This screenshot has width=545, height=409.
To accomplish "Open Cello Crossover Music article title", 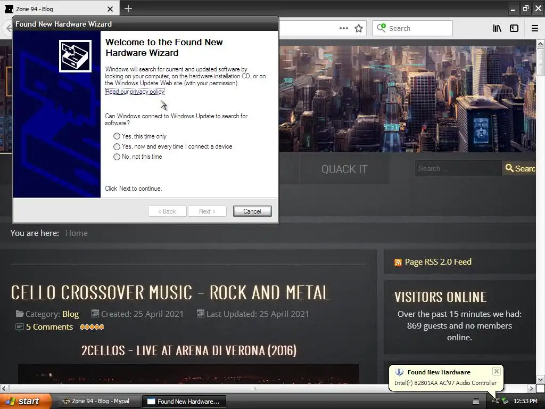I will click(170, 292).
